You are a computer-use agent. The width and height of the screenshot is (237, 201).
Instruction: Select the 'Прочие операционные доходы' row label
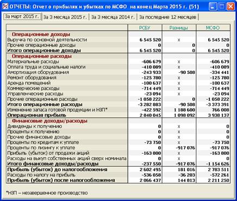[41, 45]
